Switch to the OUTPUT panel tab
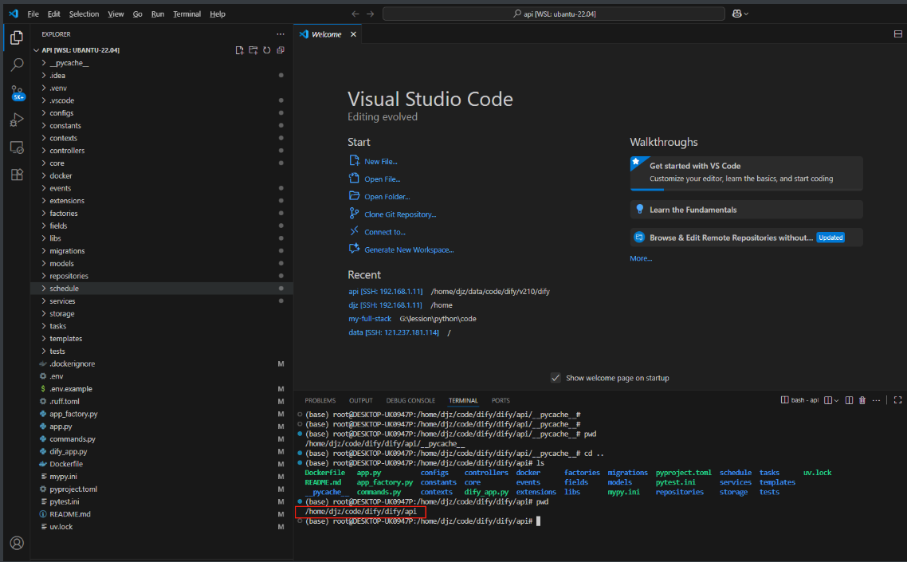907x562 pixels. coord(361,400)
